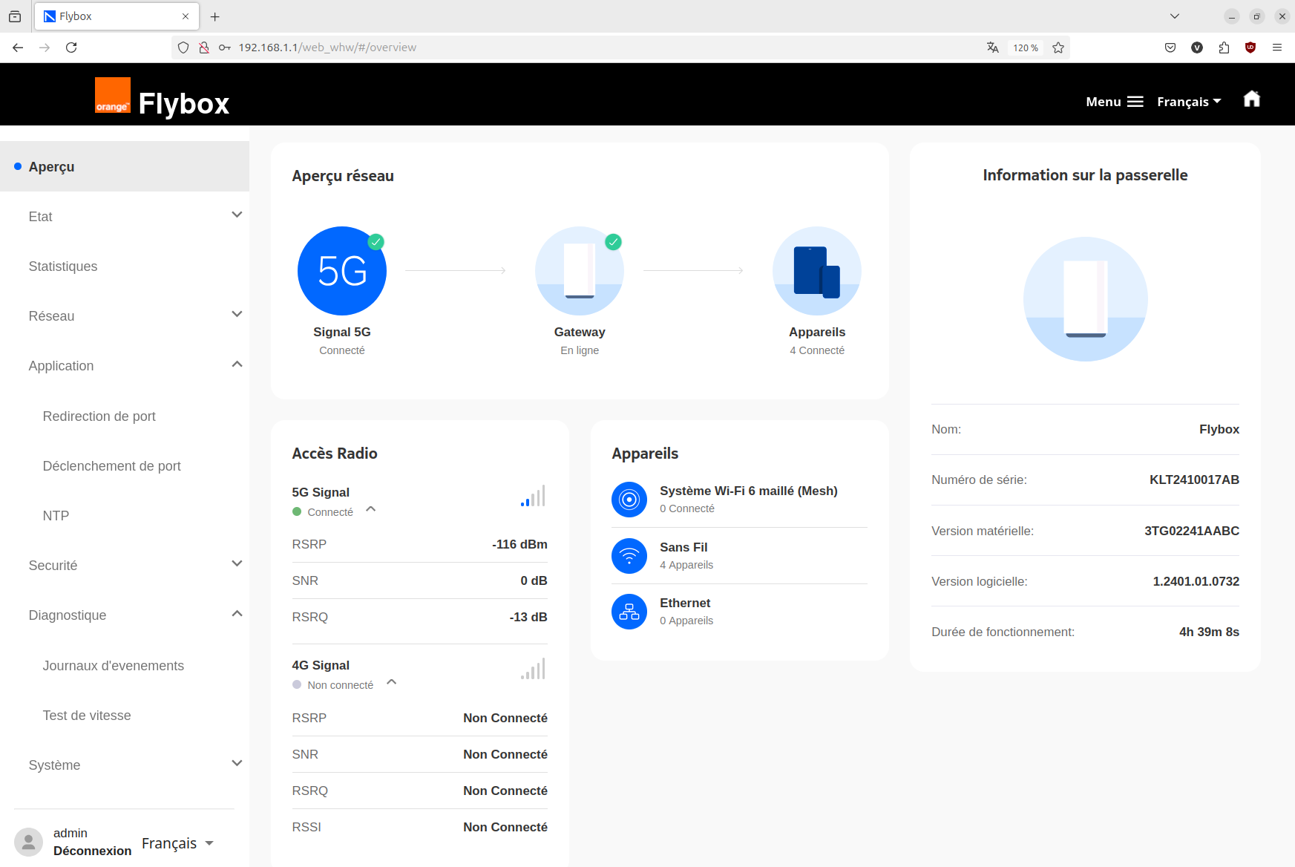Close the Flybox browser tab

click(x=186, y=16)
